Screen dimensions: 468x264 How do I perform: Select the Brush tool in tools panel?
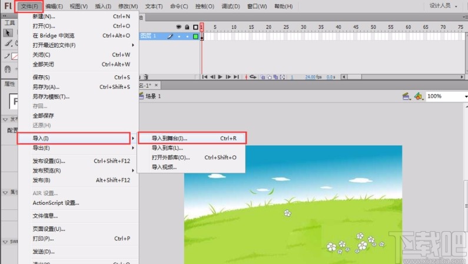[x=8, y=44]
